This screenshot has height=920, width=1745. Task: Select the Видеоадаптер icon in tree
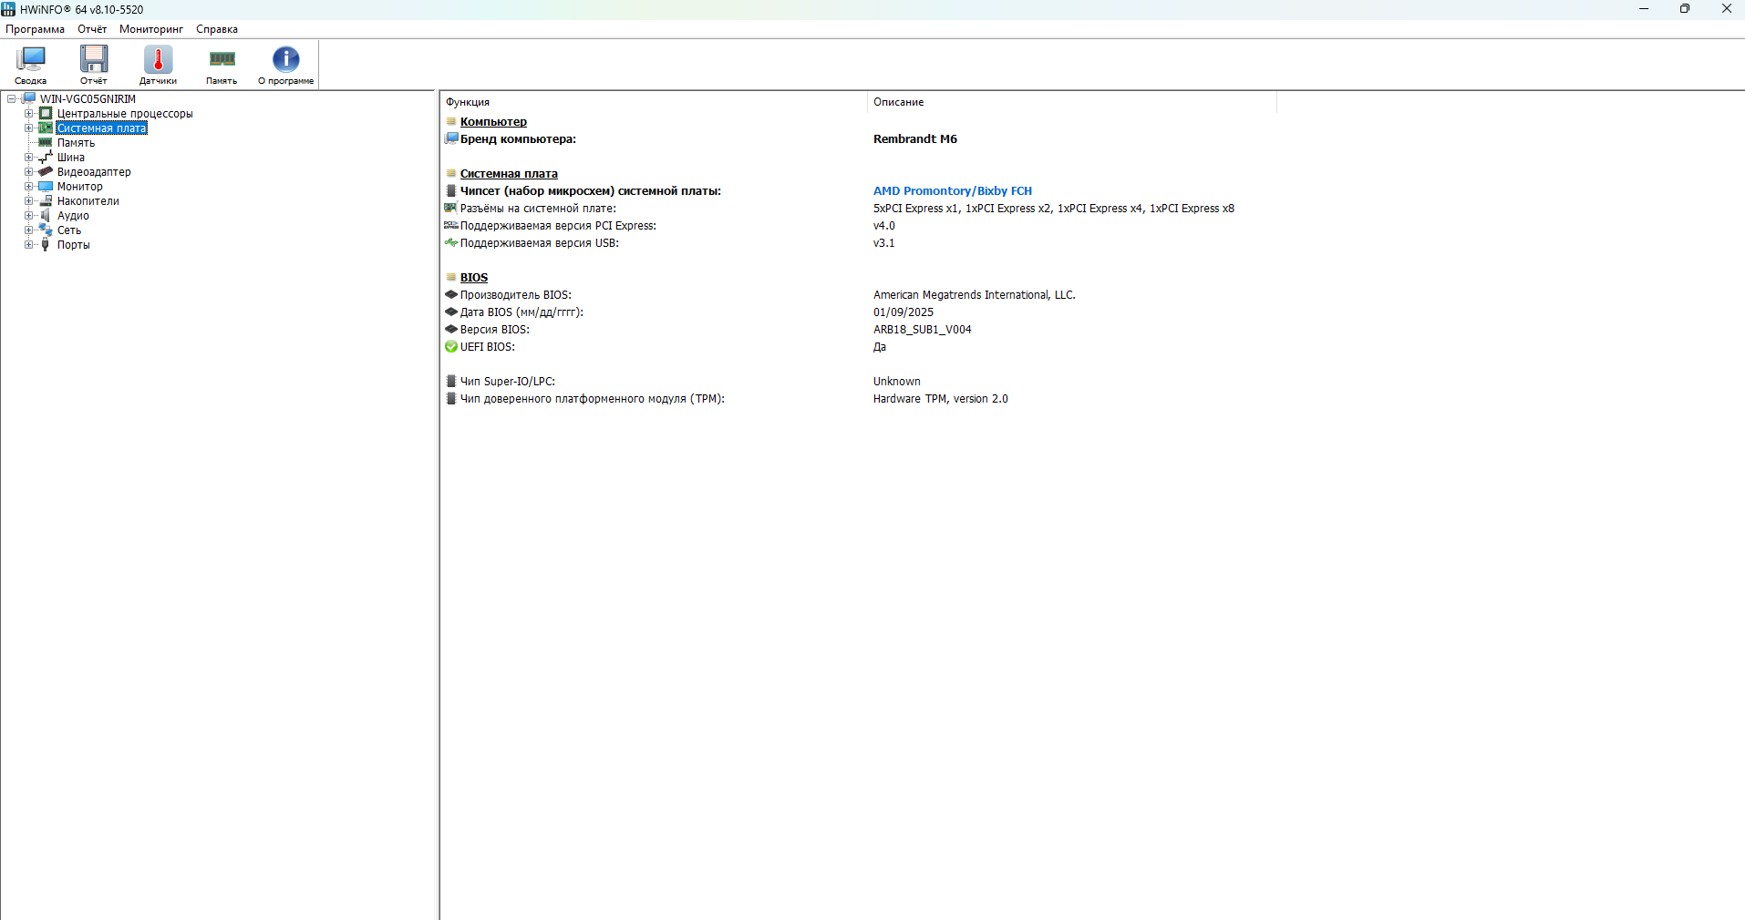point(46,172)
